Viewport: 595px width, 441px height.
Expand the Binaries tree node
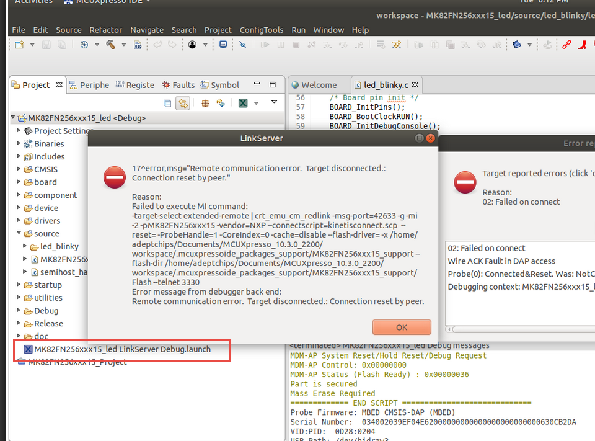tap(18, 143)
